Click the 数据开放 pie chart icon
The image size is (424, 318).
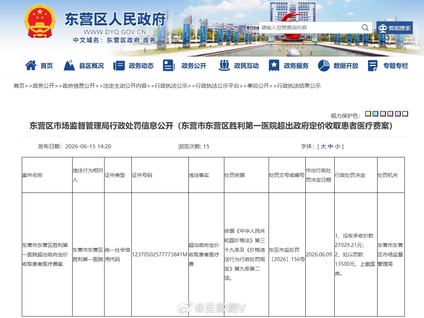pos(324,65)
